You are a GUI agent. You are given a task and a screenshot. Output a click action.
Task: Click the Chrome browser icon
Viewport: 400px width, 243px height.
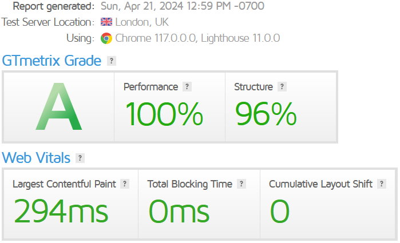106,38
